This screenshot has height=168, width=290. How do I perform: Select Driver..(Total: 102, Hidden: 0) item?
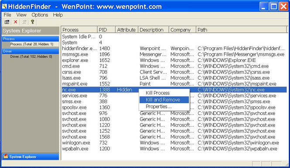click(31, 57)
